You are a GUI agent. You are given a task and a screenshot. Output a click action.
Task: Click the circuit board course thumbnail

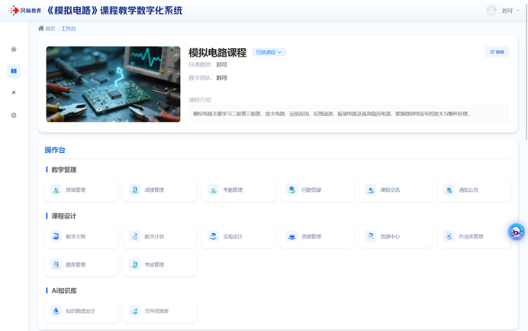click(113, 84)
